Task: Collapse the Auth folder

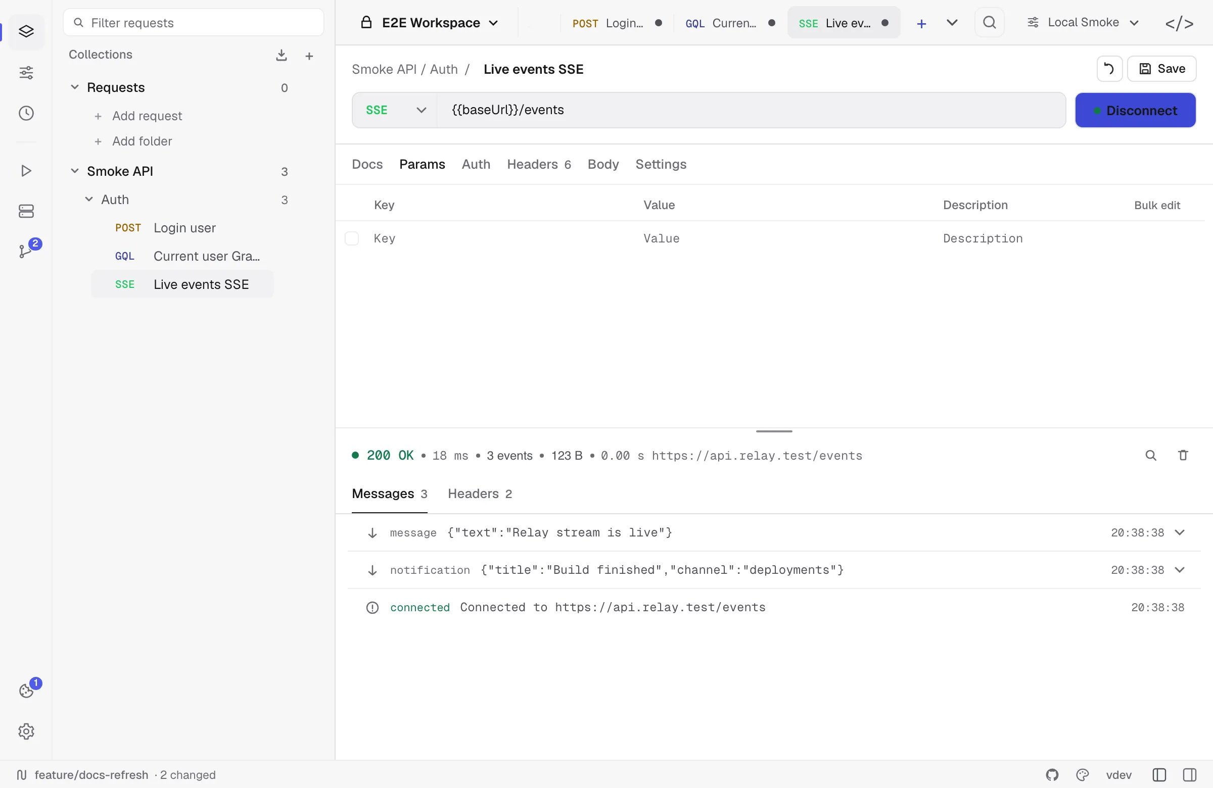Action: 88,199
